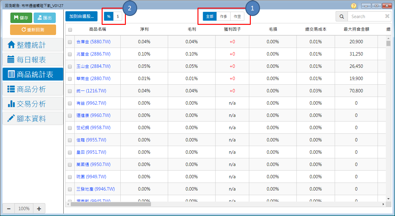Filter to 作多 long trades only

coord(224,17)
